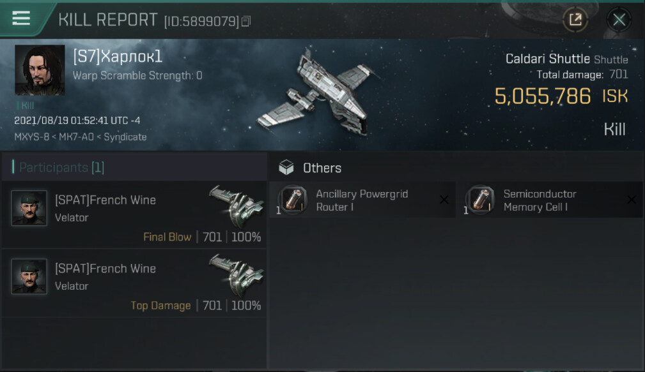
Task: Click X beside Semiconductor Memory Cell I
Action: click(x=632, y=200)
